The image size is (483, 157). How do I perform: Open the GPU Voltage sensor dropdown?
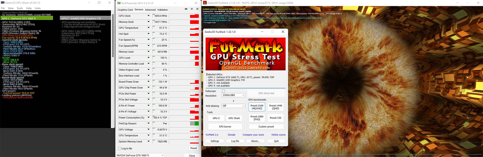(148, 129)
